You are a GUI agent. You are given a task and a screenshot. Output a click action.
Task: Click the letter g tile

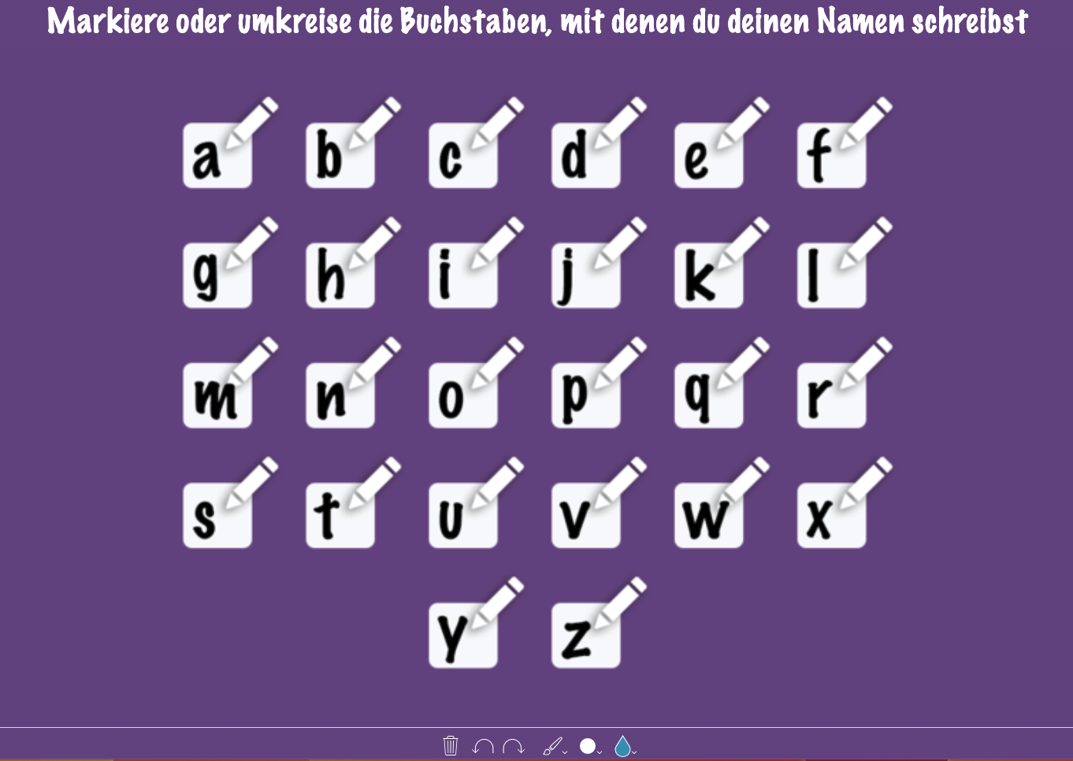click(x=217, y=275)
